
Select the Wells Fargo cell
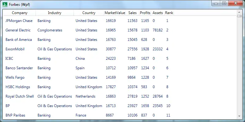tap(15, 77)
